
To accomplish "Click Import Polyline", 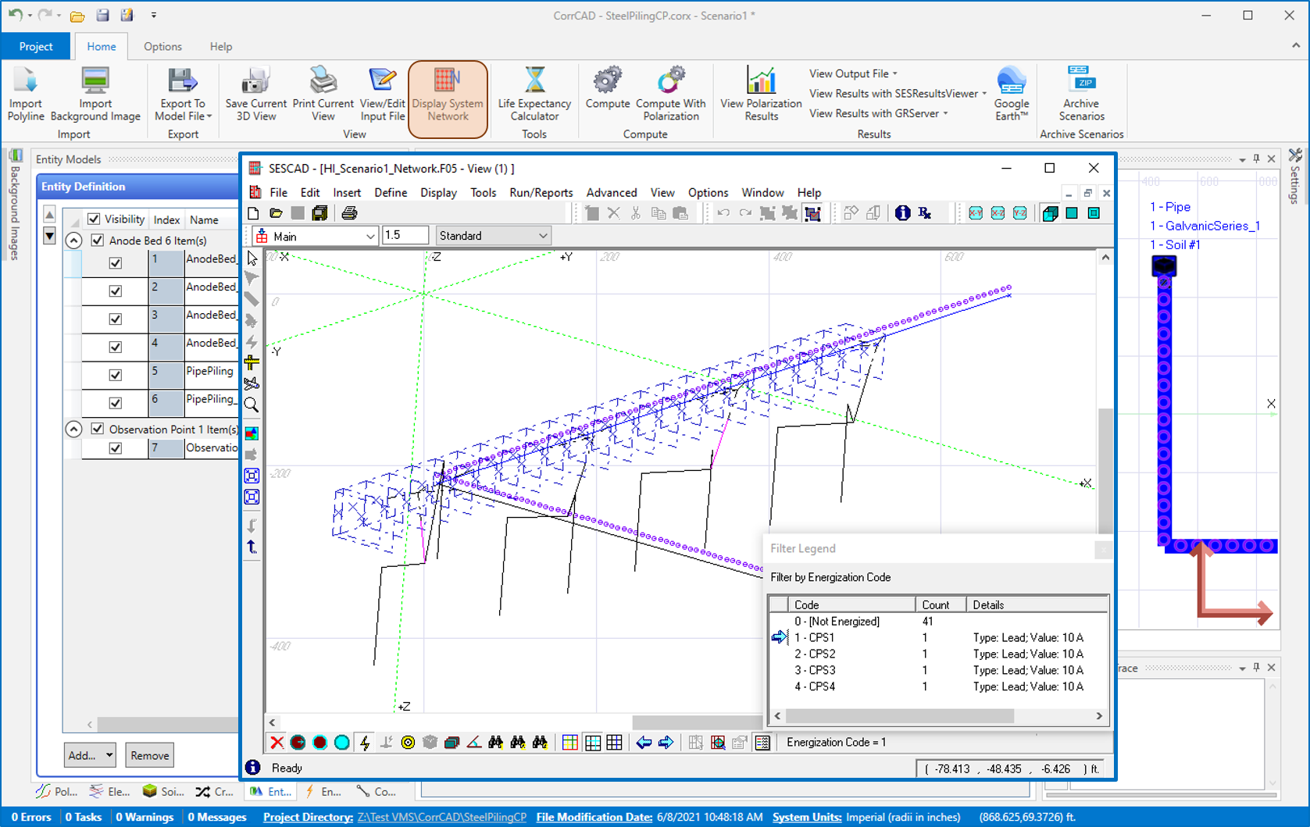I will point(26,94).
